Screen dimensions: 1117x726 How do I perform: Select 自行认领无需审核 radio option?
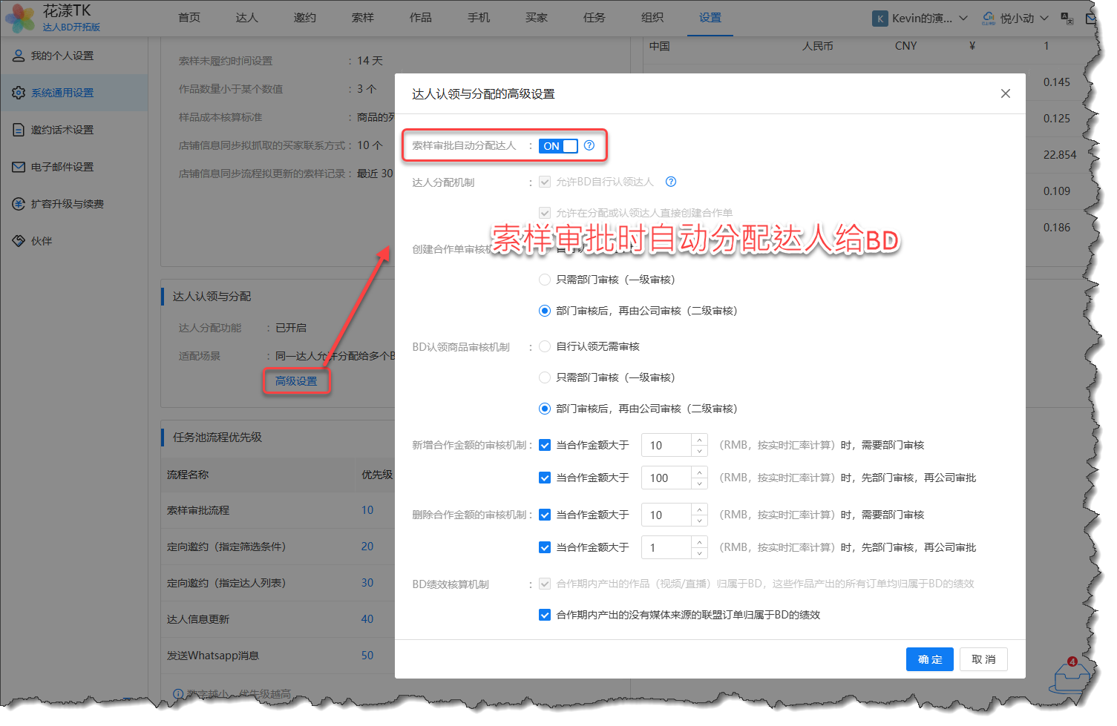(545, 346)
